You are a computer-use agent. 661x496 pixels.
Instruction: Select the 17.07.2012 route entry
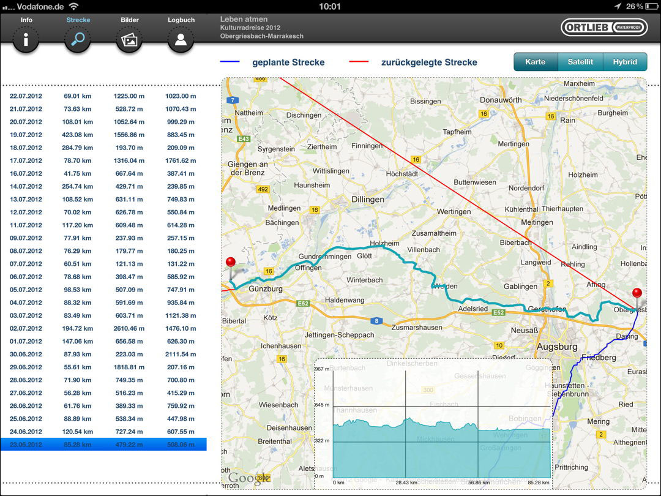[103, 160]
